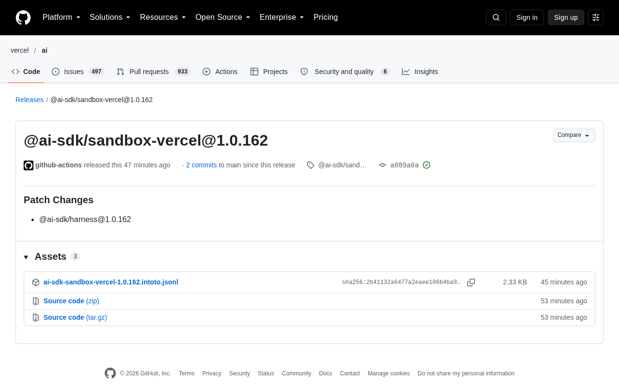
Task: Open the 2 commits link
Action: tap(202, 165)
